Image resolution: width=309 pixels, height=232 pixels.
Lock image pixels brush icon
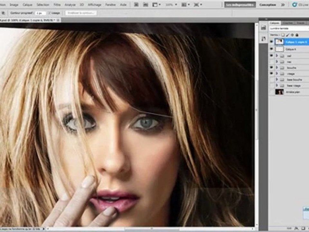[x=287, y=35]
